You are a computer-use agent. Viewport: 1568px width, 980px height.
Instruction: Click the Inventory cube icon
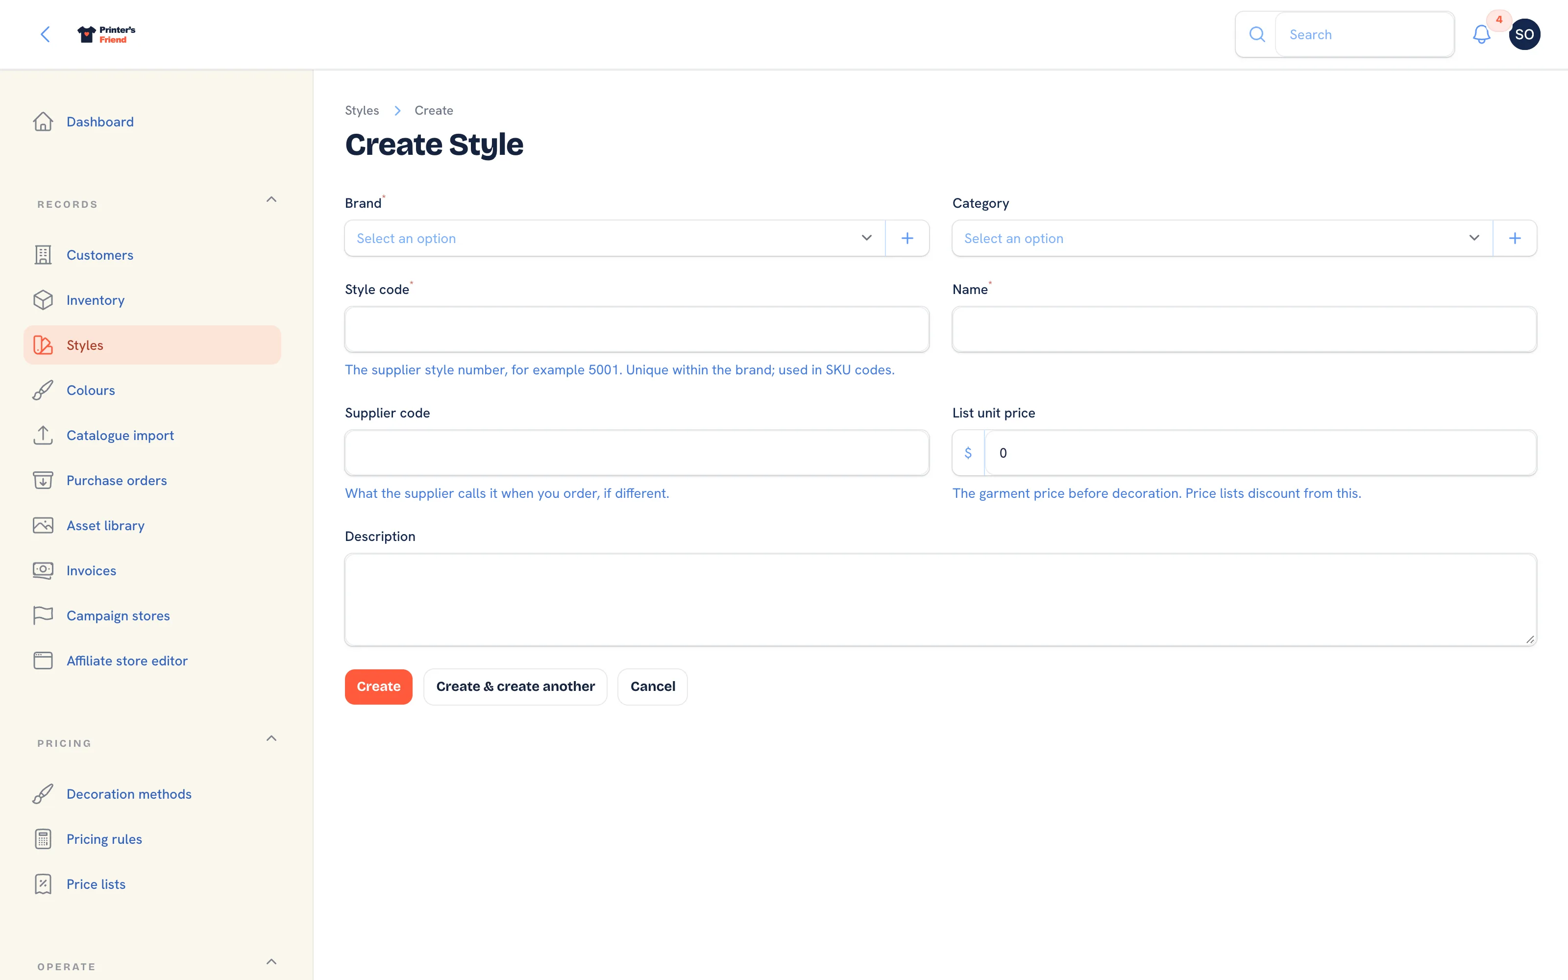[43, 300]
